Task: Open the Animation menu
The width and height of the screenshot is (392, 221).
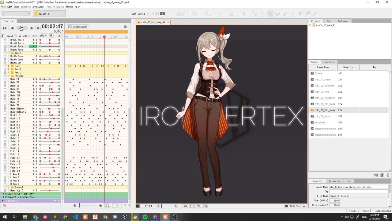Action: point(38,7)
